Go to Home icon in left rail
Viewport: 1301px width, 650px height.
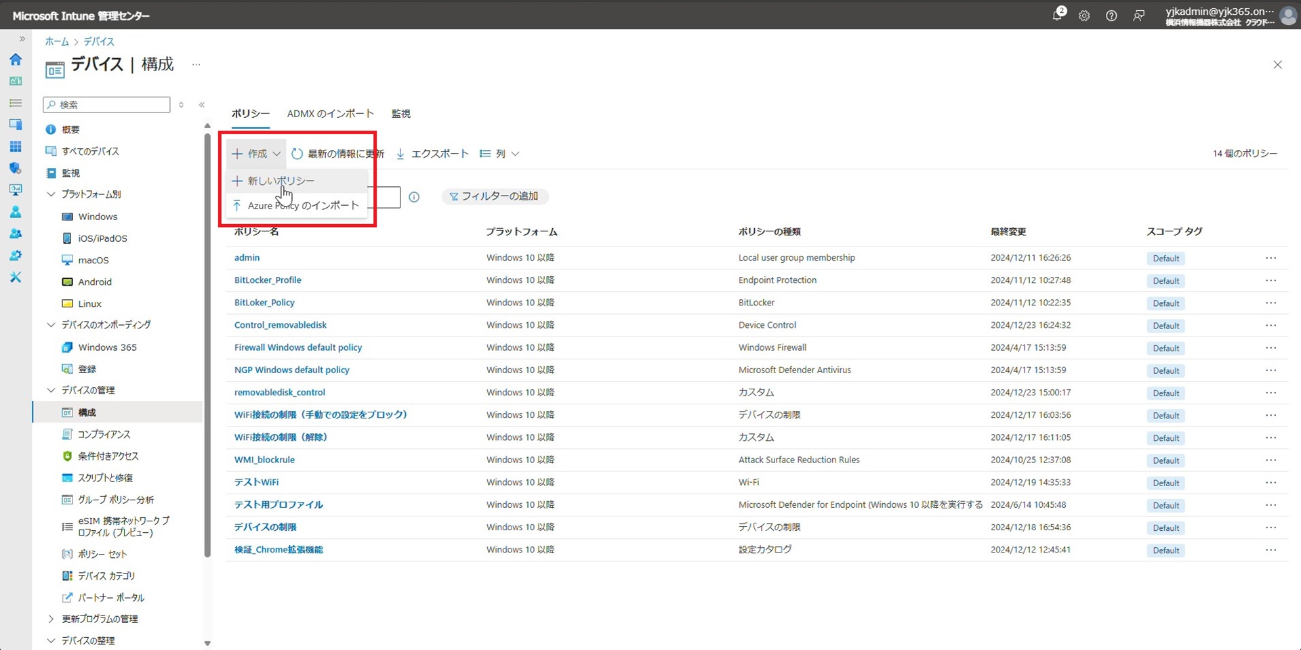point(16,60)
